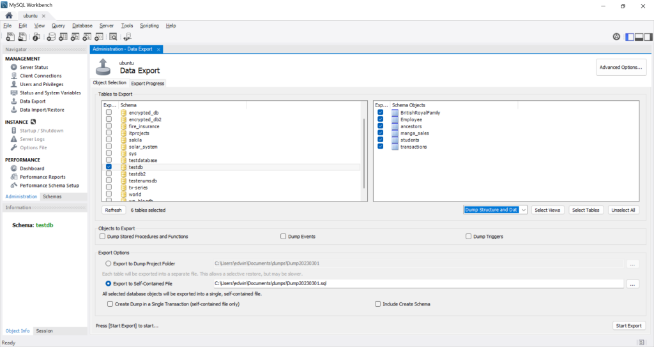Open Performance Schema Setup
Image resolution: width=654 pixels, height=347 pixels.
click(49, 186)
